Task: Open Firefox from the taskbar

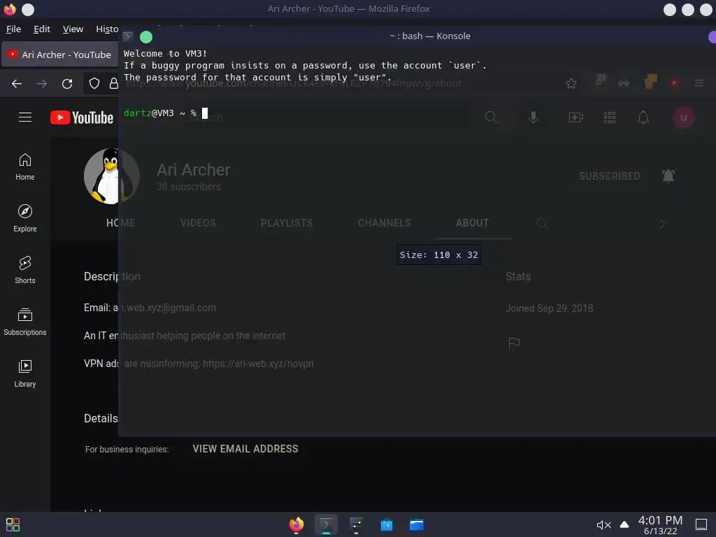Action: (x=296, y=524)
